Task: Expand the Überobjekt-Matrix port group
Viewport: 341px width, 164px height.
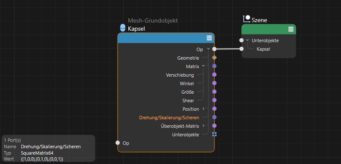Action: point(203,126)
